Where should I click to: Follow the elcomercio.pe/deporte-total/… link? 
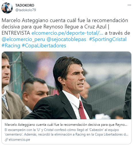pyautogui.click(x=68, y=33)
